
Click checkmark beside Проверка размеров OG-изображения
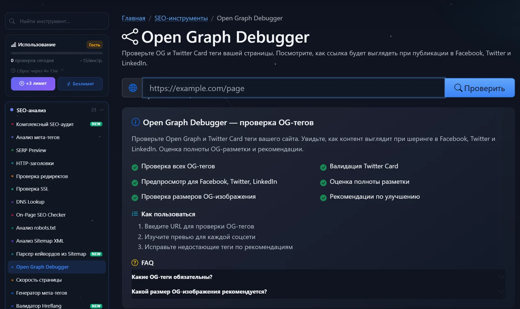[x=135, y=198]
